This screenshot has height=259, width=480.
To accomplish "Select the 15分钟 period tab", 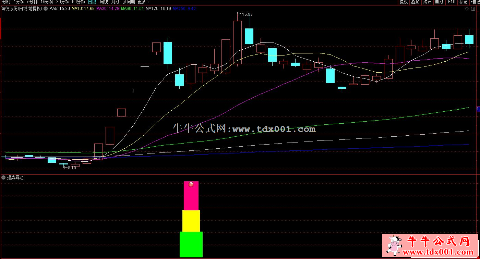I will (47, 2).
